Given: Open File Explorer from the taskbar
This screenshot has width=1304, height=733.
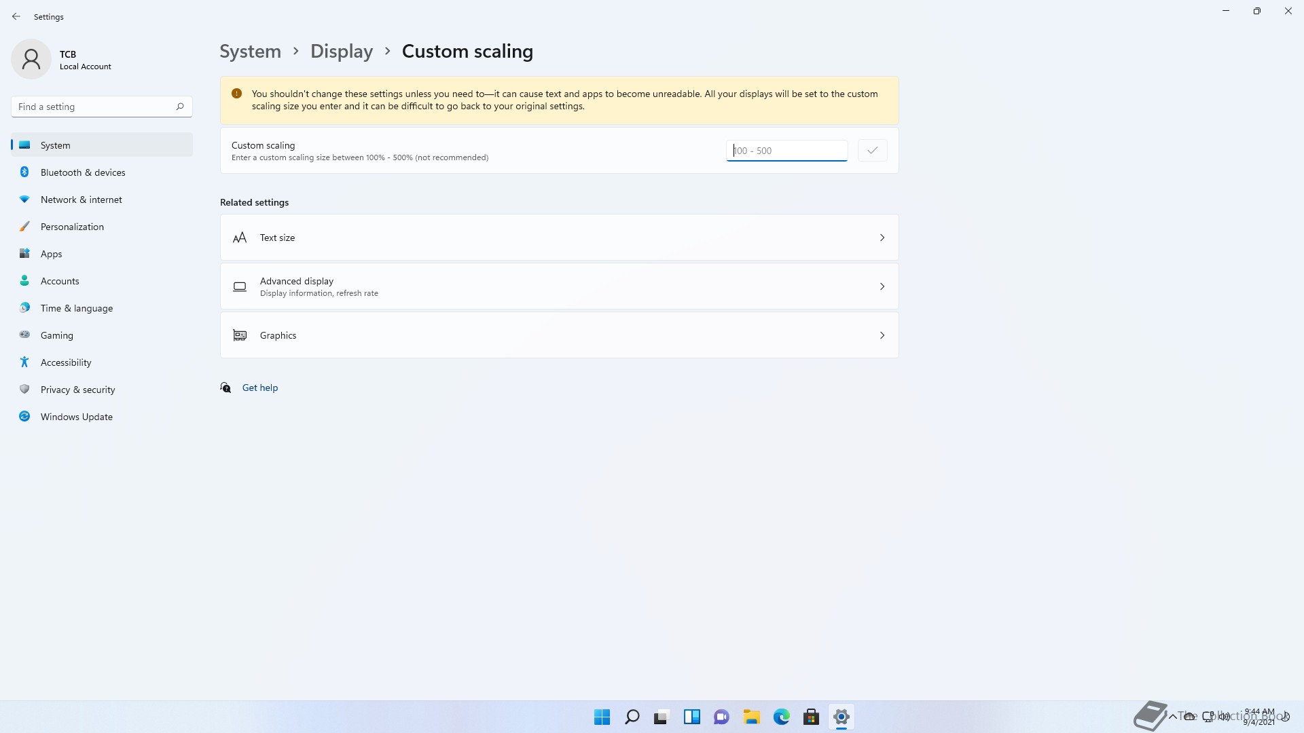Looking at the screenshot, I should (751, 717).
